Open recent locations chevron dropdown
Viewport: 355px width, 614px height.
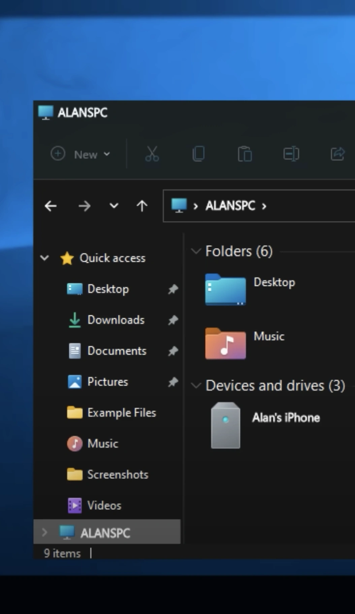114,206
